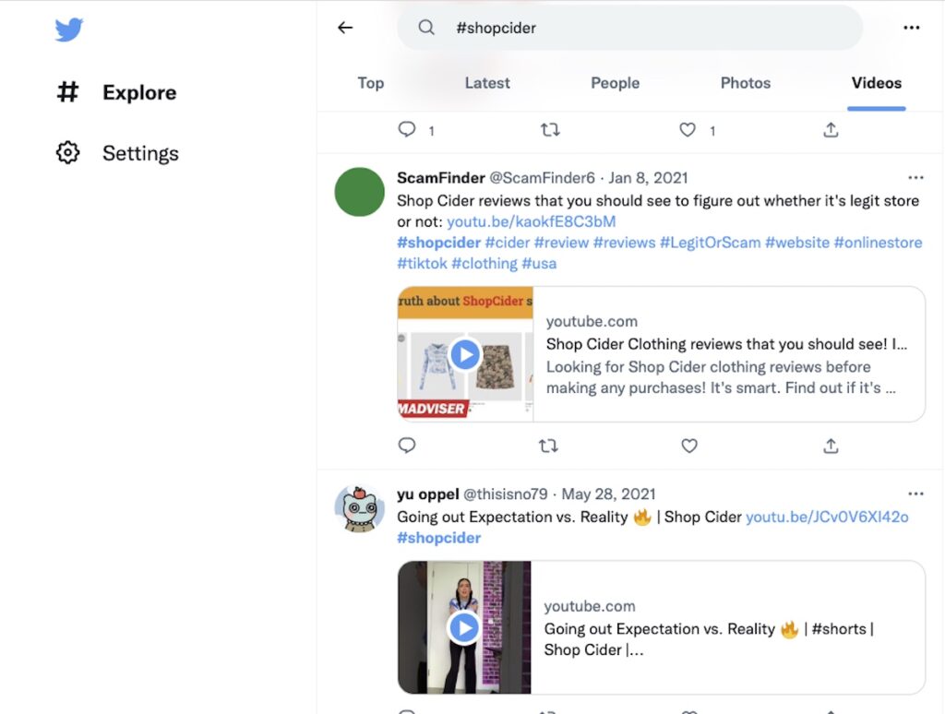Switch to the Latest tab
Image resolution: width=945 pixels, height=714 pixels.
tap(487, 83)
